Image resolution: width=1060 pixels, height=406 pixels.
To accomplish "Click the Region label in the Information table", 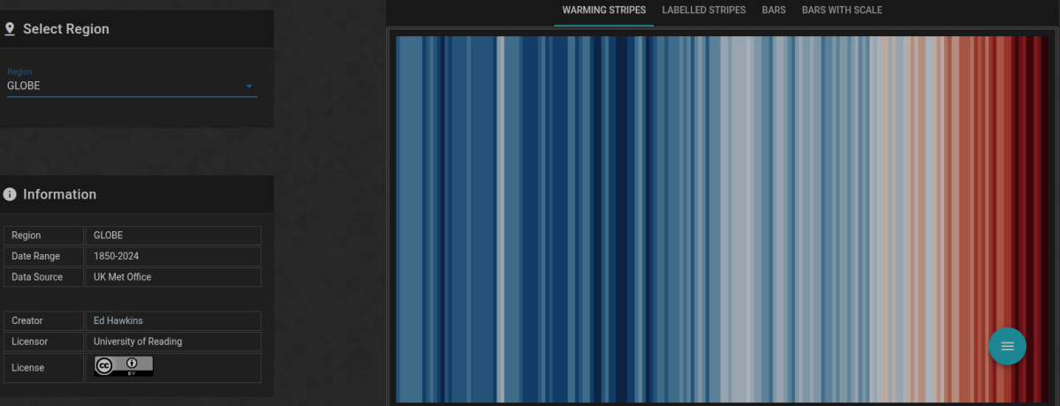I will tap(44, 236).
